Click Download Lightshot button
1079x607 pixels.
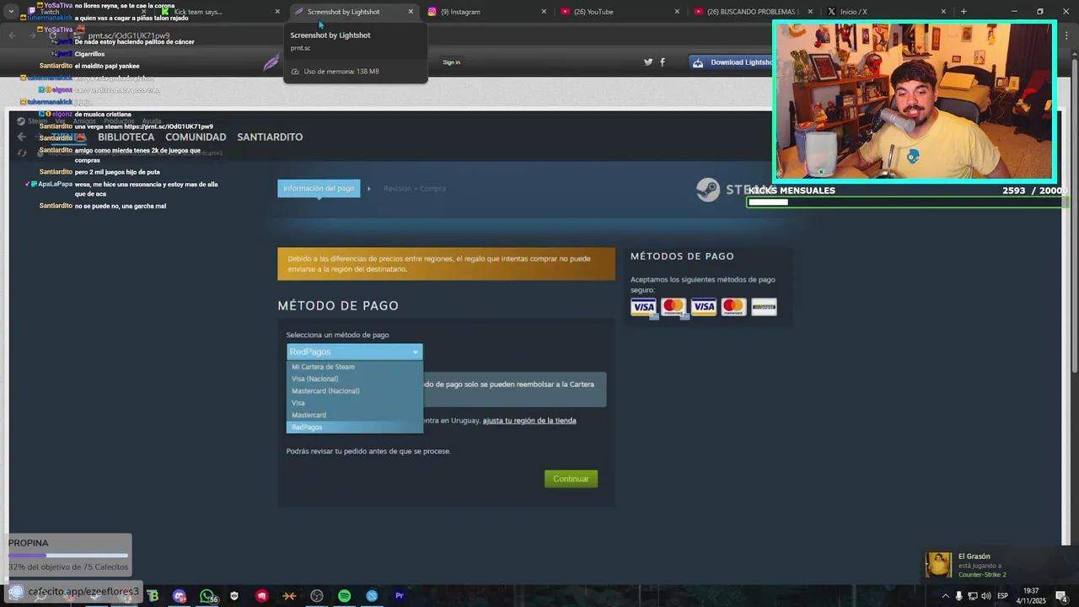pos(732,62)
